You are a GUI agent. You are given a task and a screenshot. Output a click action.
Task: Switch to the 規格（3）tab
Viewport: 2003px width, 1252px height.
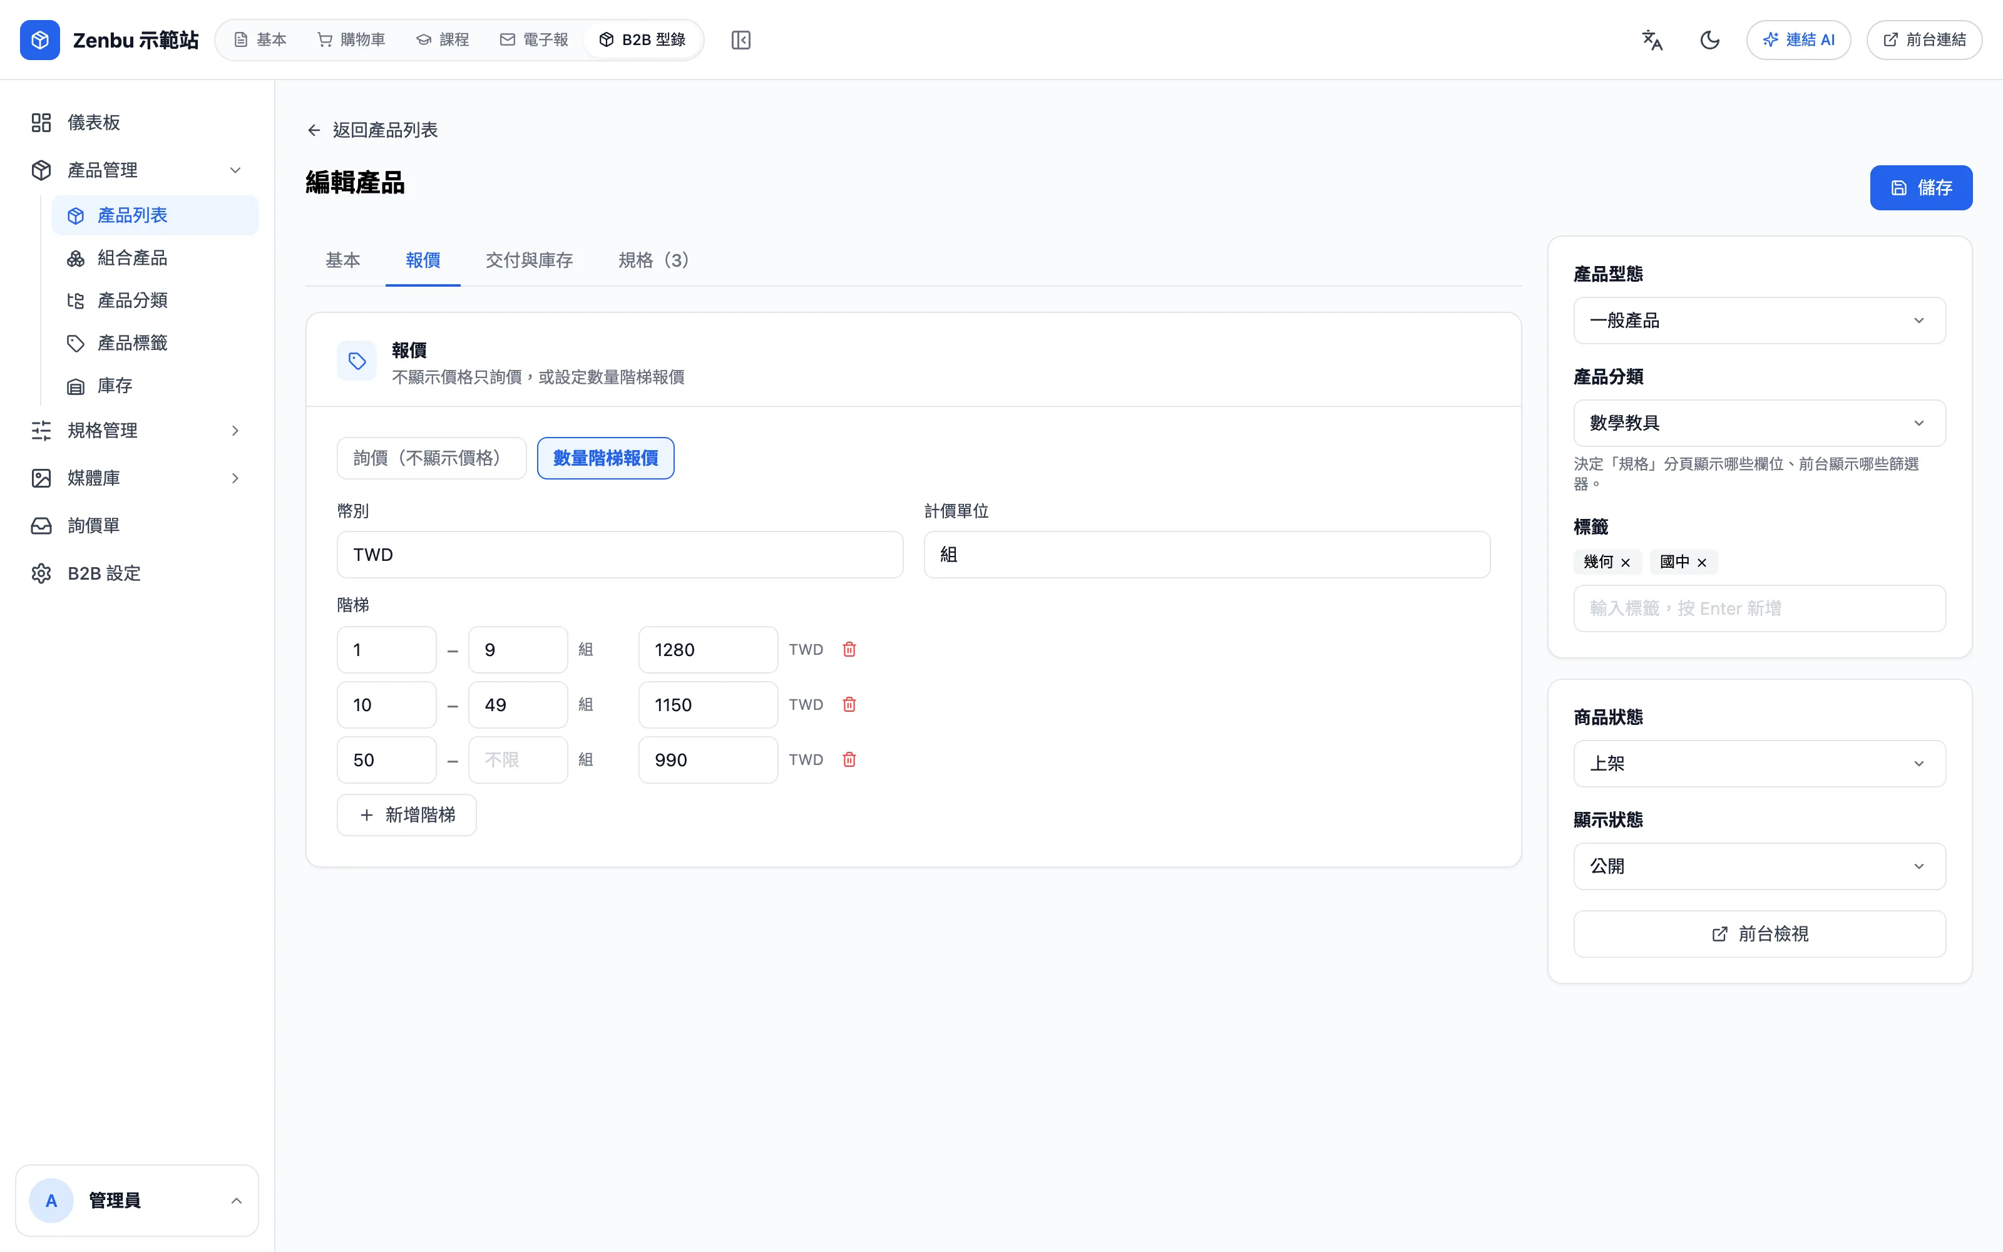click(x=654, y=260)
